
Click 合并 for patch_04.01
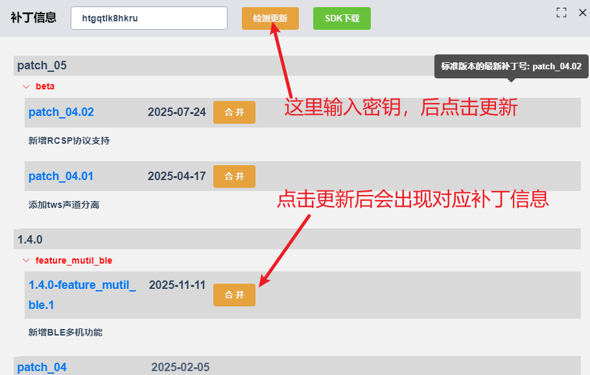234,176
